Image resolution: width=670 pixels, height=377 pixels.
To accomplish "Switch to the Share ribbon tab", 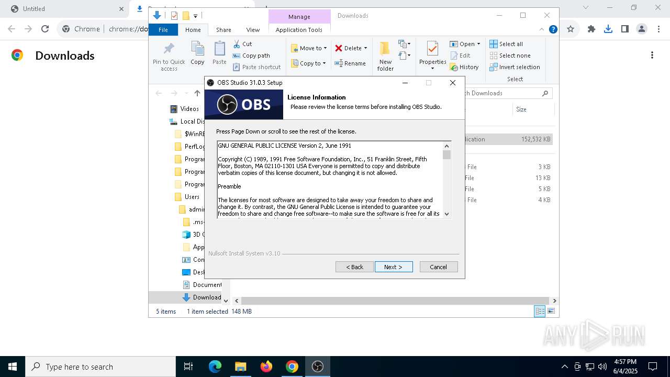I will pyautogui.click(x=224, y=30).
